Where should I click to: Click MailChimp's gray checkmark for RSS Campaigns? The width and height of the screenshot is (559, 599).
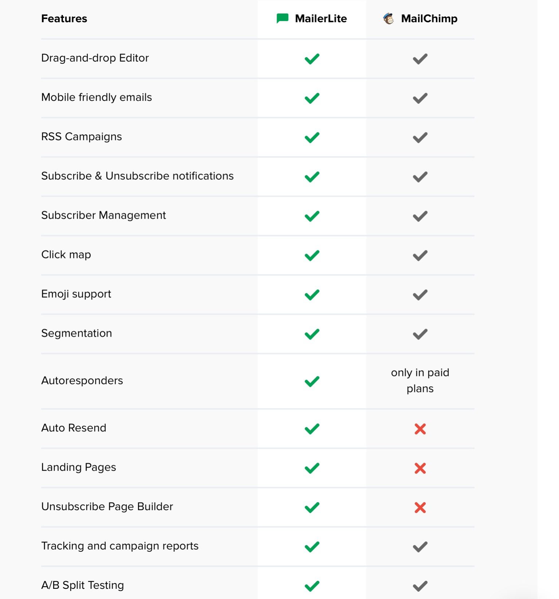tap(420, 137)
